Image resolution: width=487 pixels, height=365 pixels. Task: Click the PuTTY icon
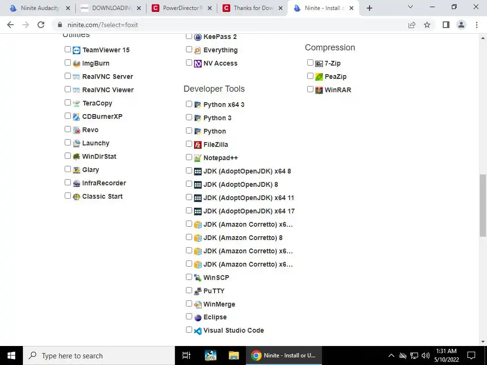(x=198, y=291)
